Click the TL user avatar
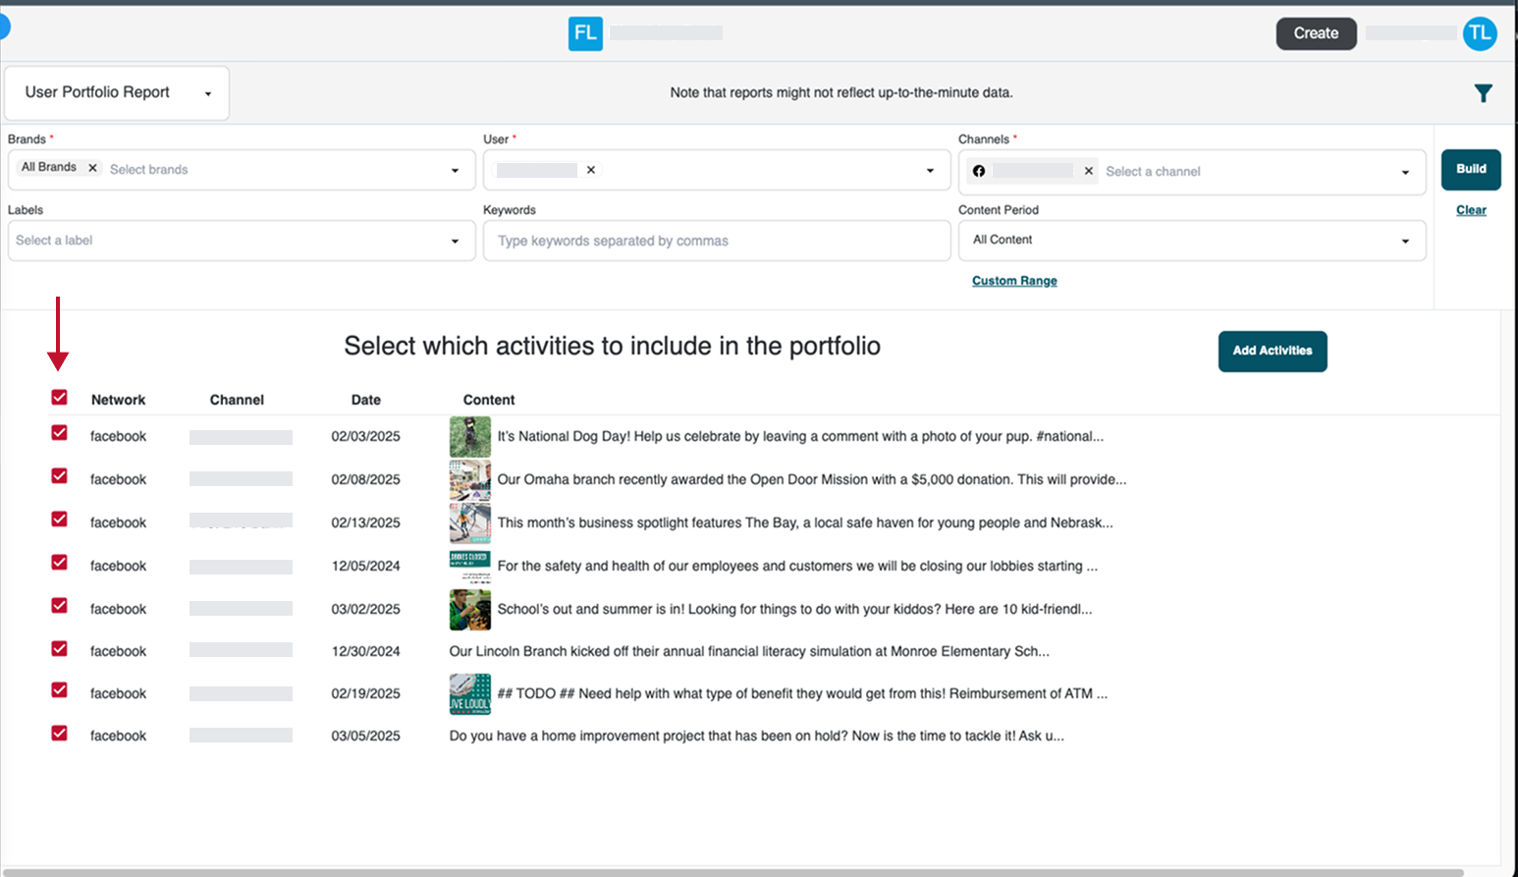The height and width of the screenshot is (877, 1518). pyautogui.click(x=1479, y=33)
